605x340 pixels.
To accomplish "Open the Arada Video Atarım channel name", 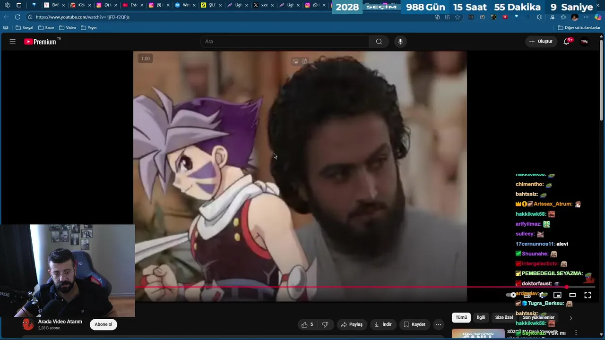I will (x=60, y=322).
